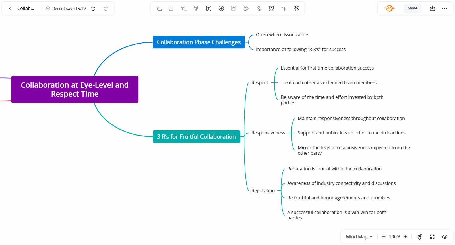Click the bracketed T text icon

pos(209,8)
